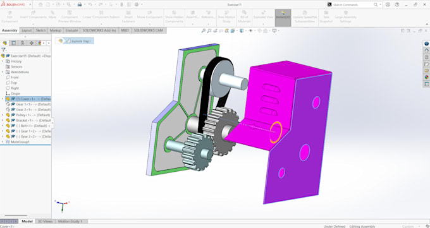Switch to the Motion Study 1 tab

(70, 221)
